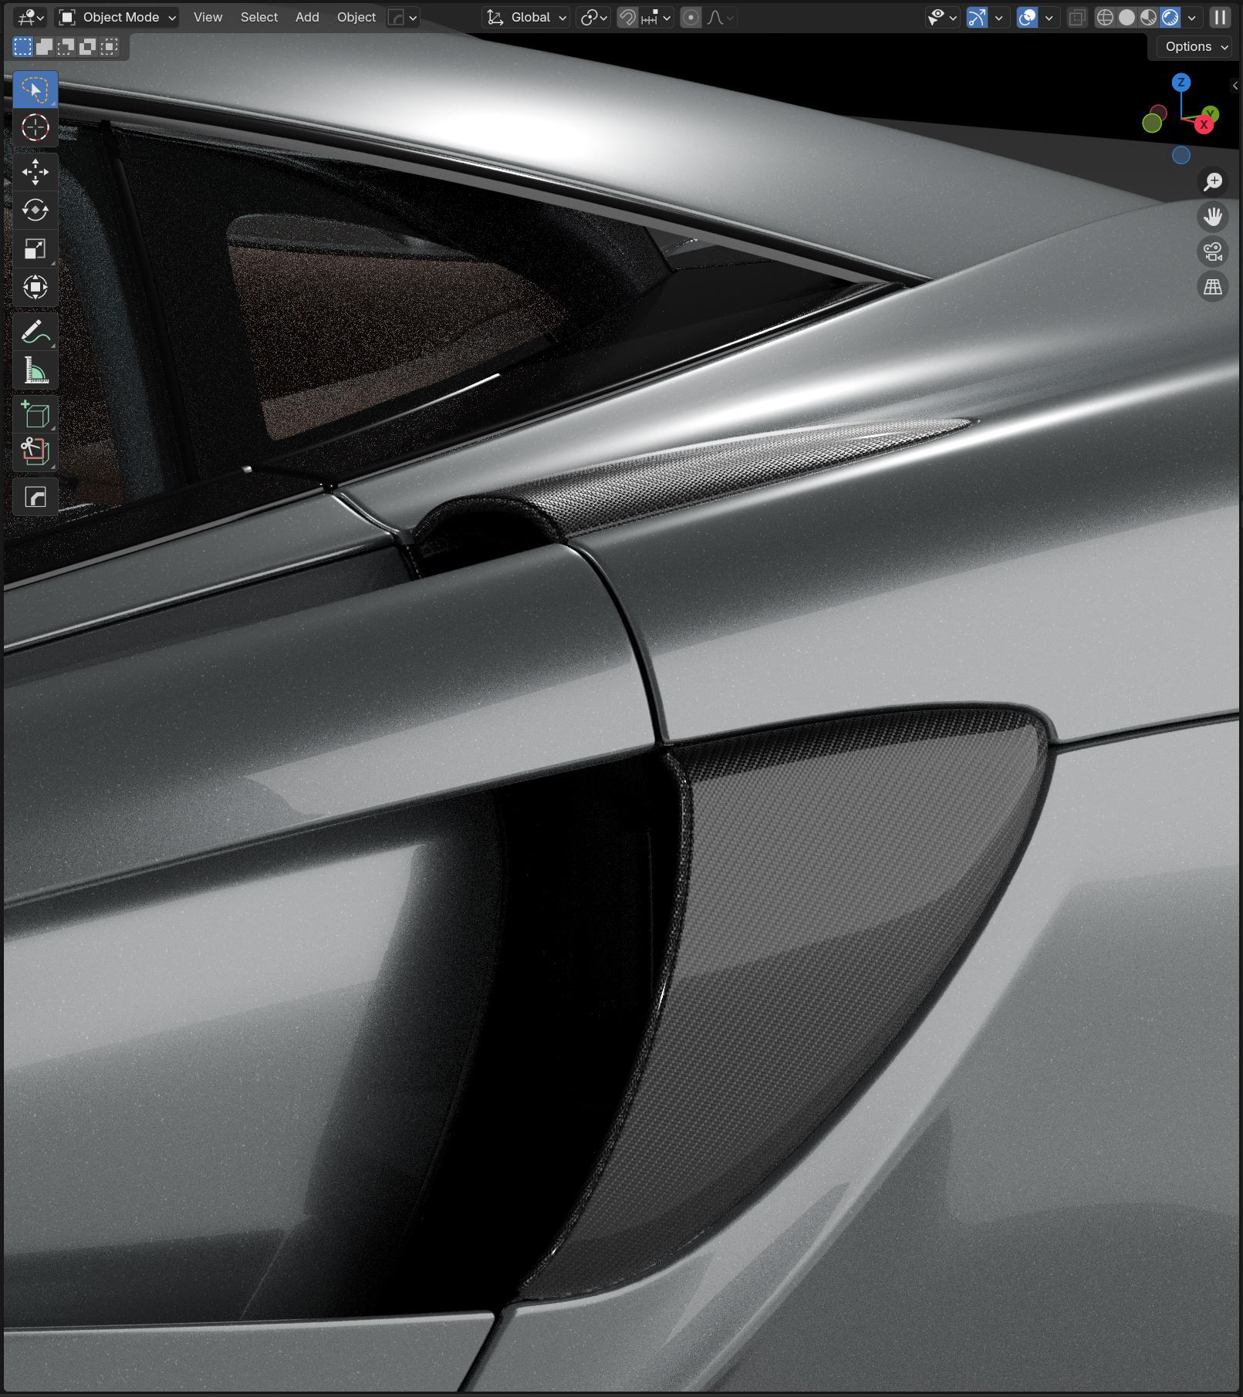Choose the Measure ruler tool
This screenshot has width=1243, height=1397.
pos(35,371)
